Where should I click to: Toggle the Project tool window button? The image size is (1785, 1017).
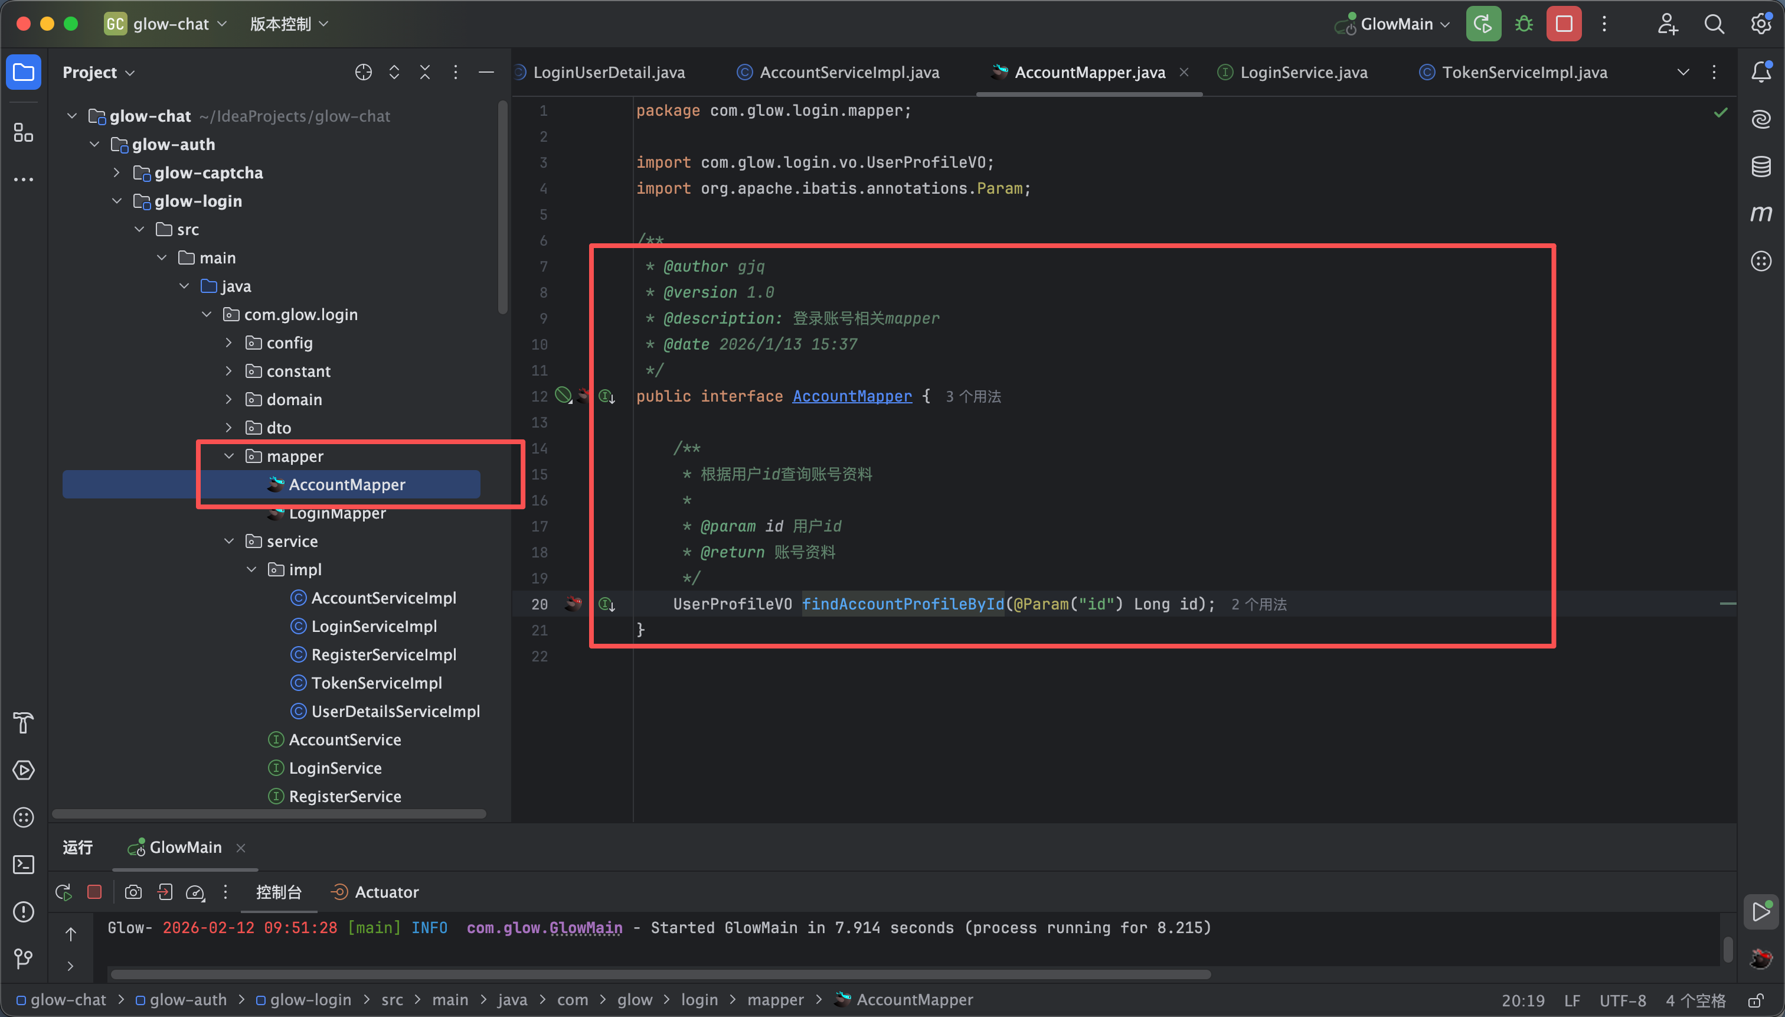click(23, 73)
